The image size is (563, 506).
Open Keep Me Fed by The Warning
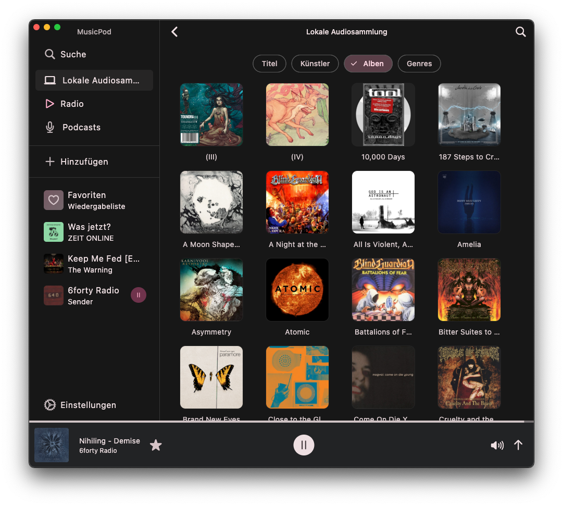(94, 263)
